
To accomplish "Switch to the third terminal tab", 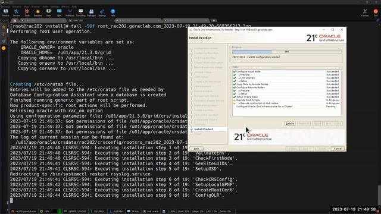I will click(x=138, y=21).
